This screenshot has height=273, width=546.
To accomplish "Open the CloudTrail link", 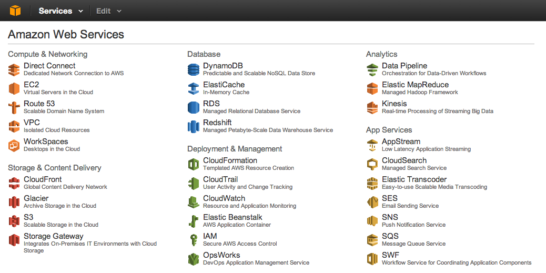I will click(220, 179).
